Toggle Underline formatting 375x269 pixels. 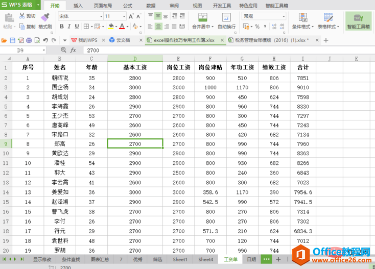[77, 26]
